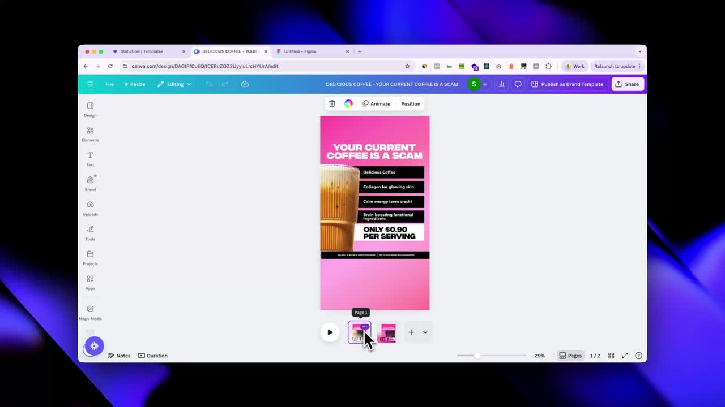Open the comments speech bubble icon
This screenshot has width=725, height=407.
(x=518, y=84)
